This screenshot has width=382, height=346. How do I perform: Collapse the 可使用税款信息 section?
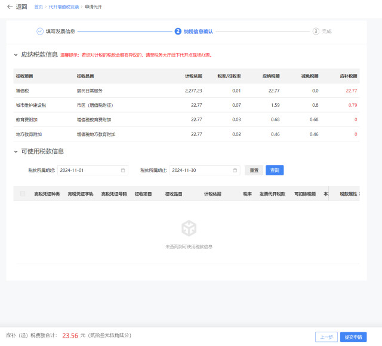(x=16, y=152)
